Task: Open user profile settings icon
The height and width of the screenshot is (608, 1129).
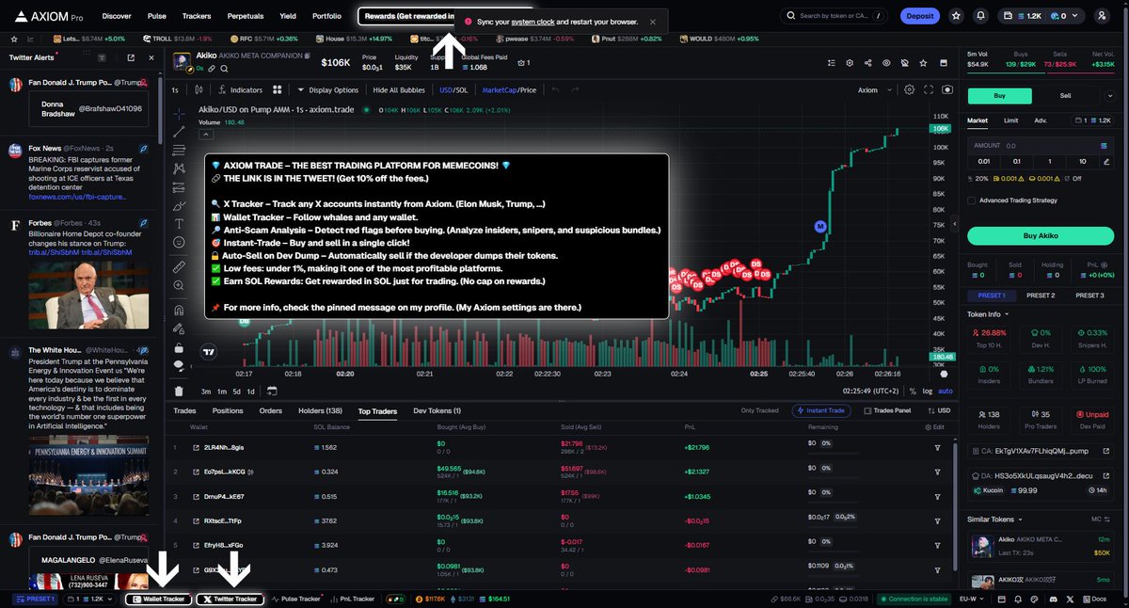Action: pos(1103,16)
